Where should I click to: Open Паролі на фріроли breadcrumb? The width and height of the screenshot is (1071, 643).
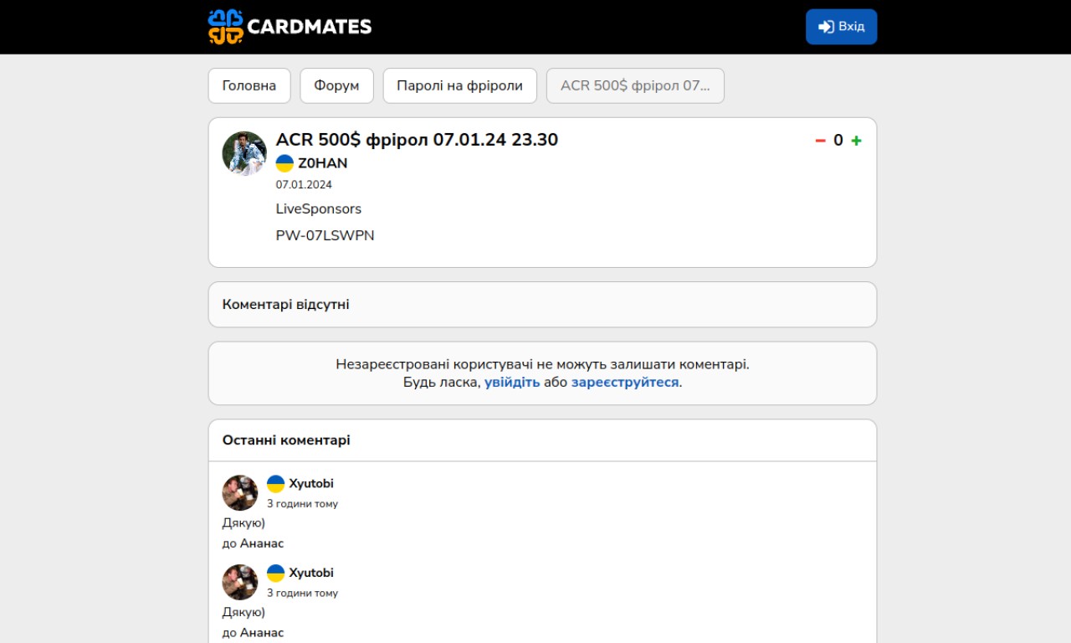click(460, 85)
